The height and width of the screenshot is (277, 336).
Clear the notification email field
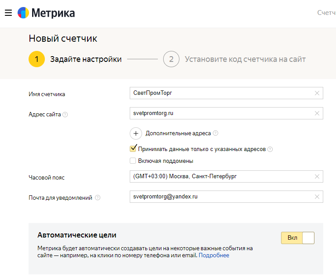[x=317, y=197]
